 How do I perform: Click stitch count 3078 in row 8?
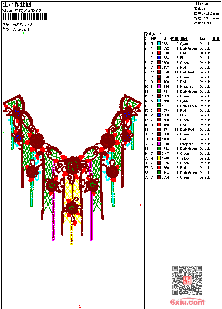(x=165, y=77)
